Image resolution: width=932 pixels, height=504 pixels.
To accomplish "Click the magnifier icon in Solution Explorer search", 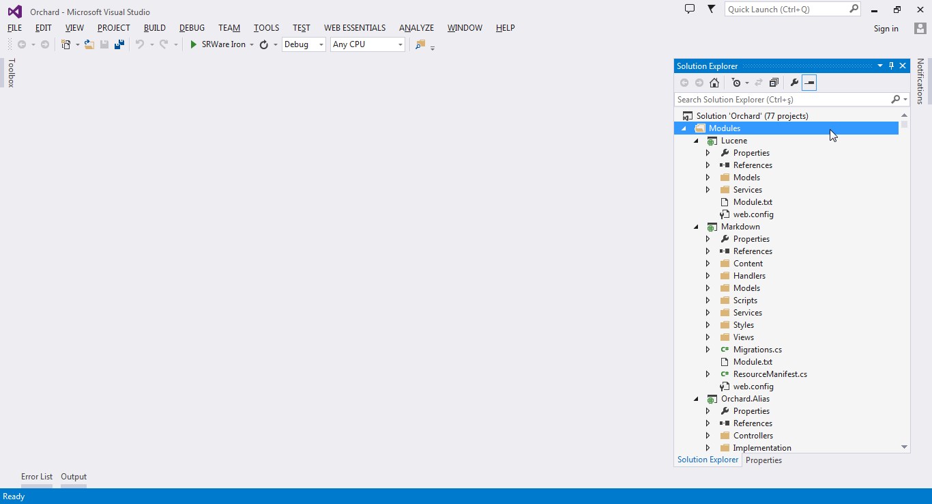I will coord(896,100).
